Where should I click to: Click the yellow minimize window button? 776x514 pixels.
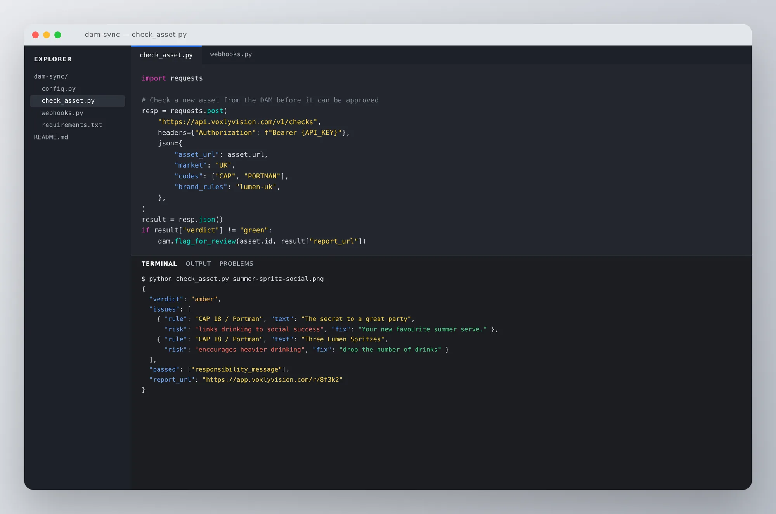47,35
